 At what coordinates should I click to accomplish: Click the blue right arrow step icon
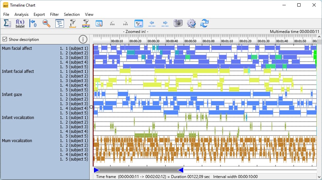pyautogui.click(x=165, y=24)
